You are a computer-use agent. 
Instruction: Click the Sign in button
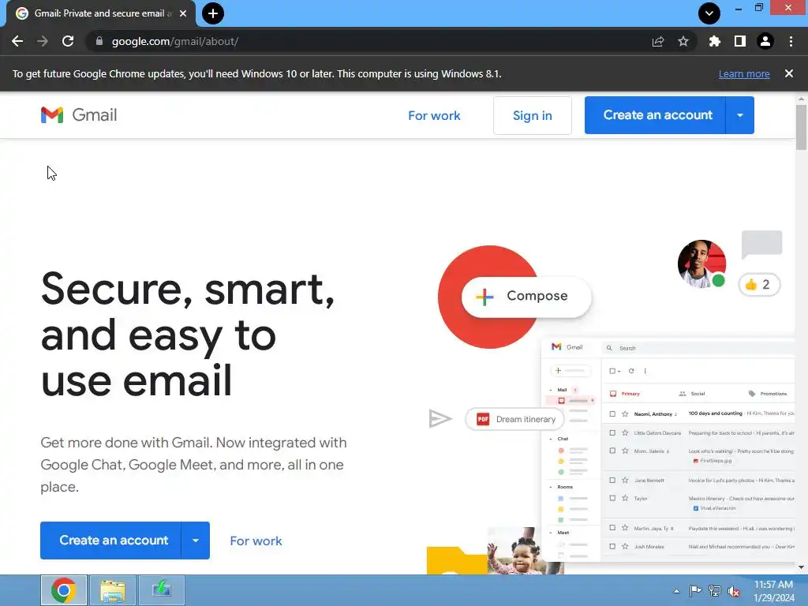pos(533,115)
